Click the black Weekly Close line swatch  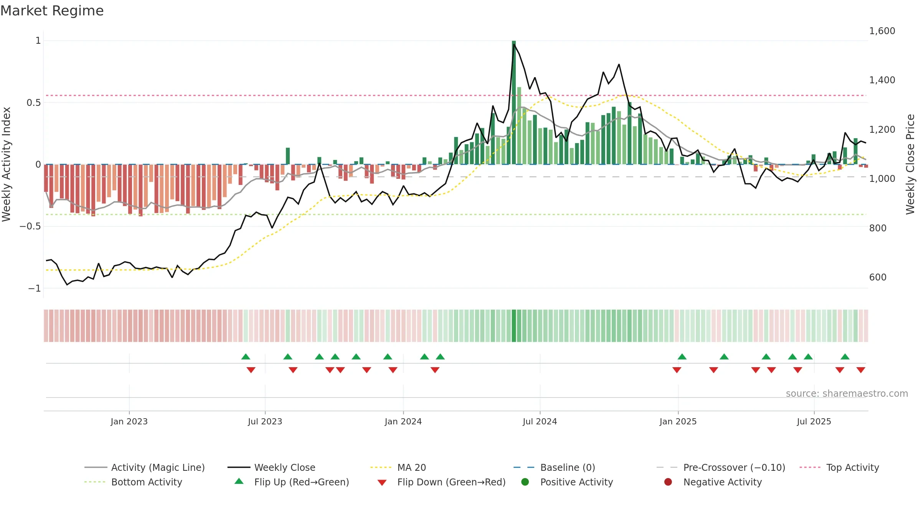pos(239,467)
